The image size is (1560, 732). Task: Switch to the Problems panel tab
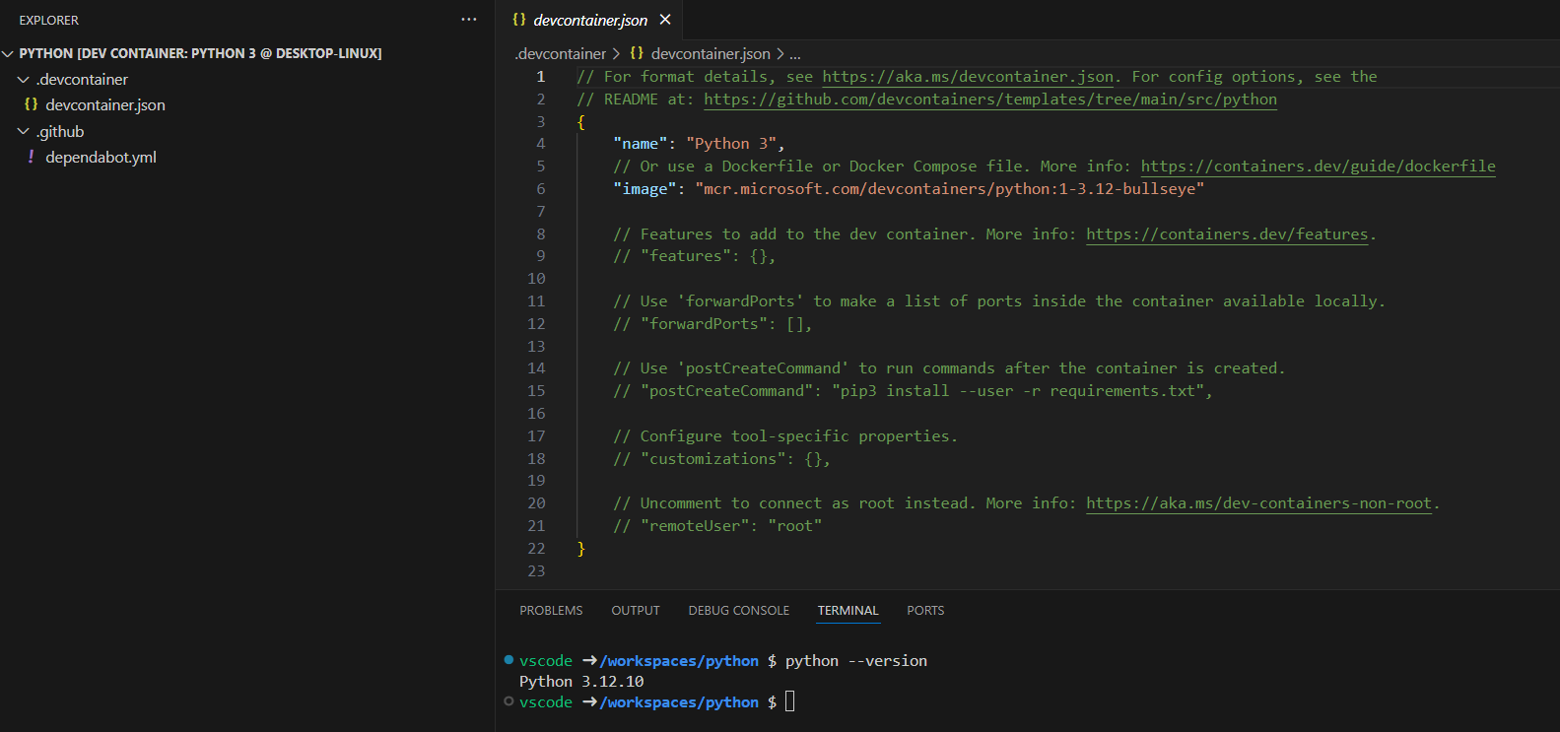click(551, 611)
